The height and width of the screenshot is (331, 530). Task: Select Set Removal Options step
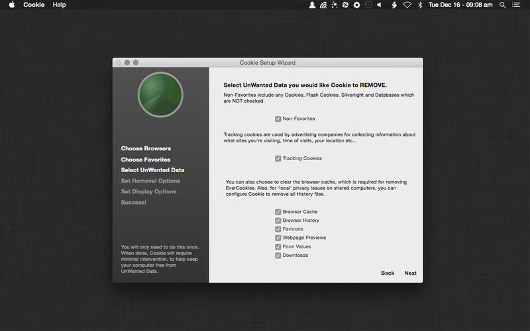click(x=150, y=181)
